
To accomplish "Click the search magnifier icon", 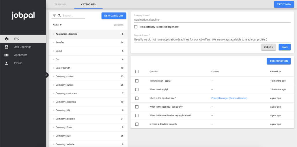I will pyautogui.click(x=59, y=16).
